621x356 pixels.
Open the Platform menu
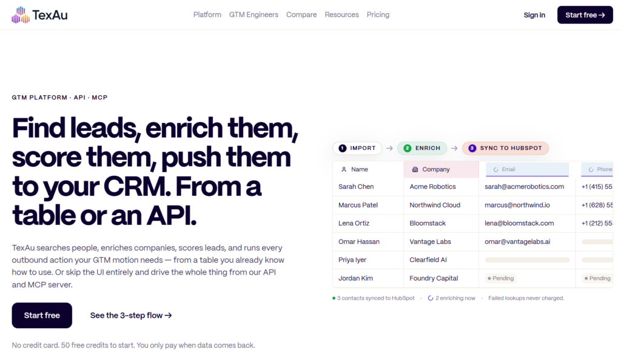click(x=207, y=15)
